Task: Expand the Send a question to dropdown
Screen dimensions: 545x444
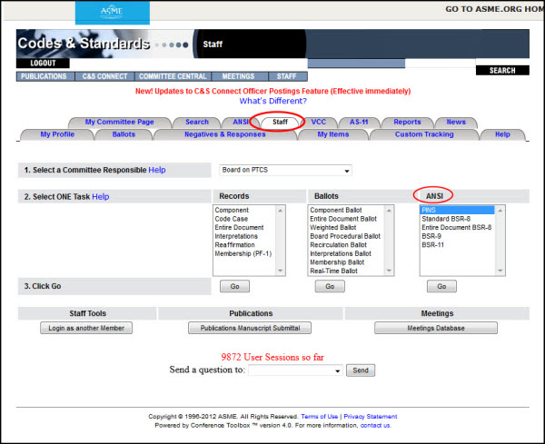Action: 295,370
